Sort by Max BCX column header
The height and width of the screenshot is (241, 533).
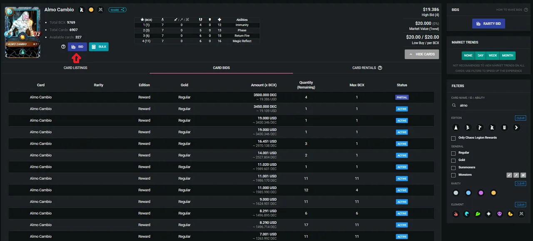coord(357,85)
